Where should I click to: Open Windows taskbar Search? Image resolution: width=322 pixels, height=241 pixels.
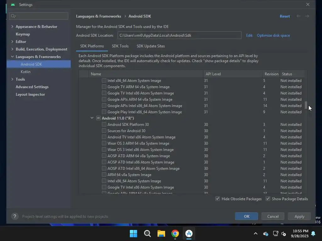pyautogui.click(x=147, y=233)
